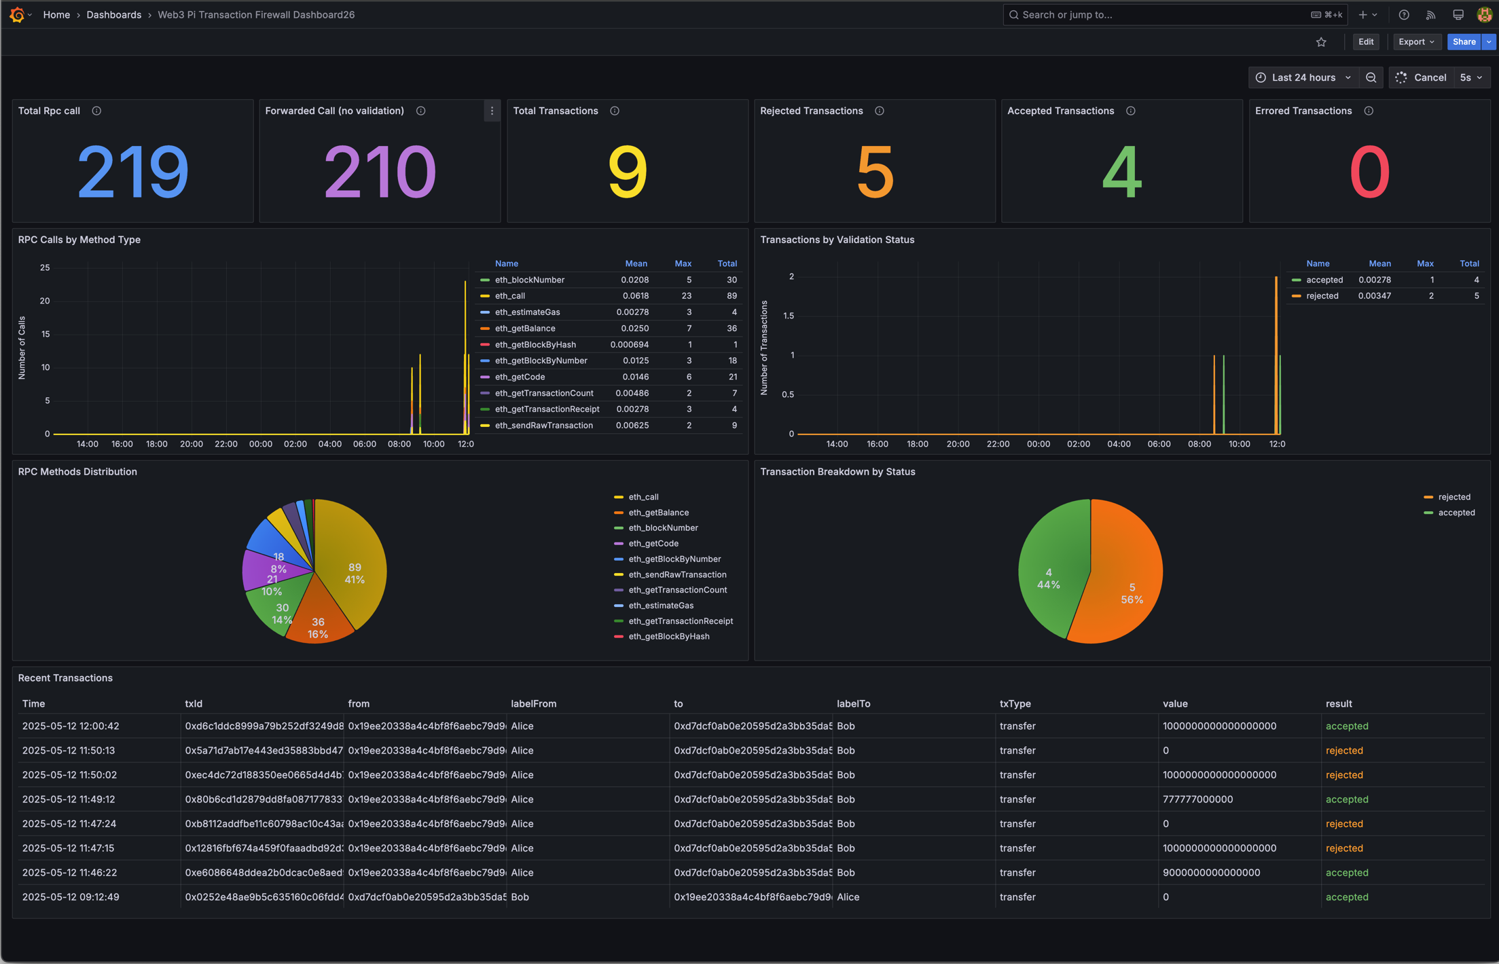View info tooltip on Rejected Transactions panel

pyautogui.click(x=879, y=111)
